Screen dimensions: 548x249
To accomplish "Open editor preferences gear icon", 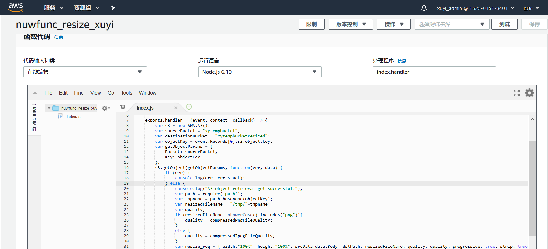I will tap(529, 93).
